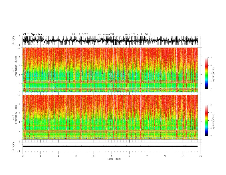This screenshot has height=175, width=226.
Task: Click the ch.1 voltage waveform plot
Action: point(110,41)
